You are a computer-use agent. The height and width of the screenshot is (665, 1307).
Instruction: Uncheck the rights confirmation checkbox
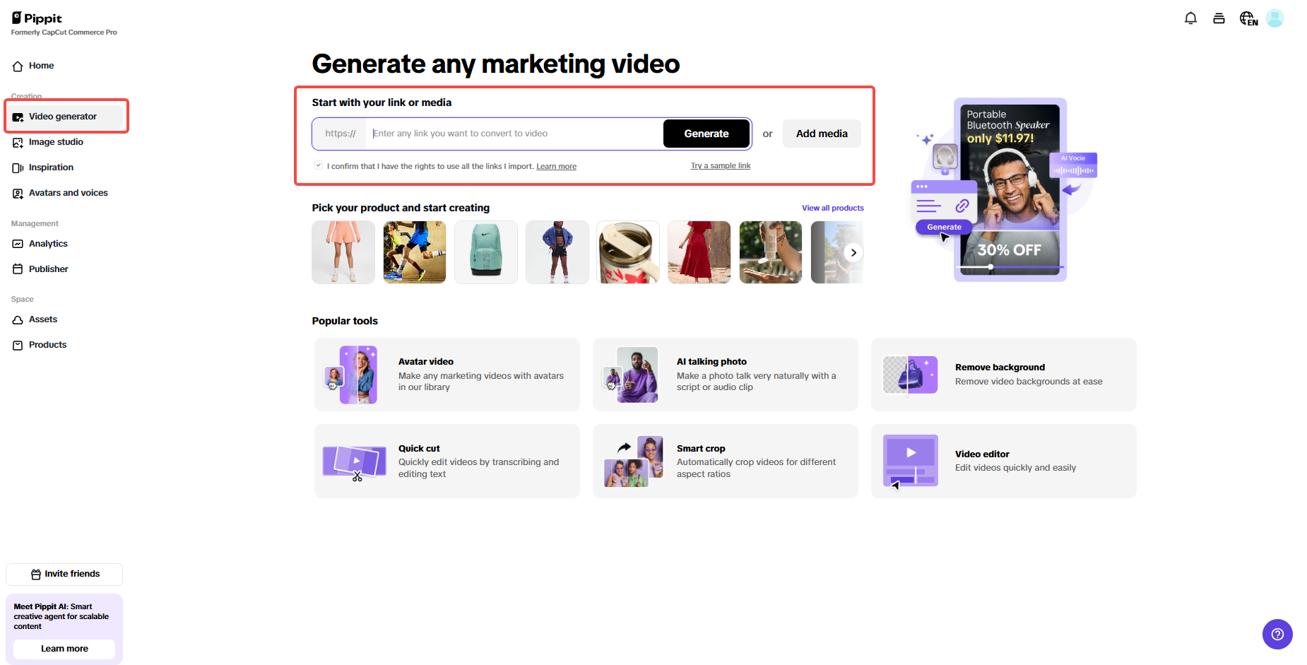[x=319, y=165]
